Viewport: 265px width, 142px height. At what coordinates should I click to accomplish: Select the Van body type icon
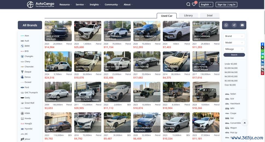click(227, 118)
